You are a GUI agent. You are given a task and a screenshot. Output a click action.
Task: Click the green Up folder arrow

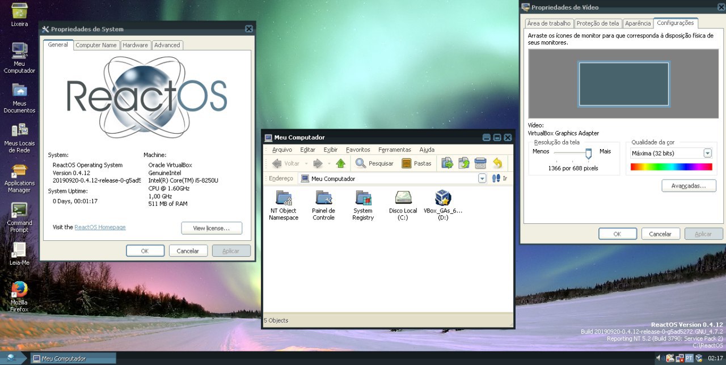[340, 163]
